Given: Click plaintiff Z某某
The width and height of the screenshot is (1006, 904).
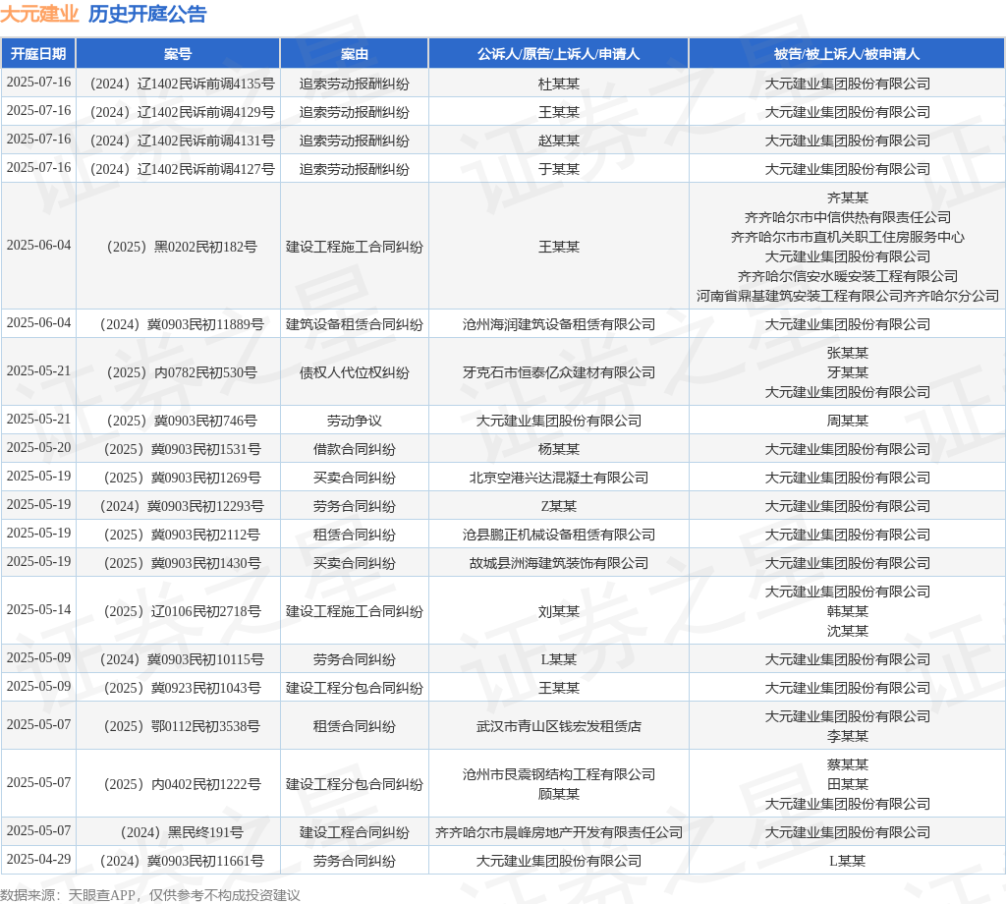Looking at the screenshot, I should pos(559,506).
